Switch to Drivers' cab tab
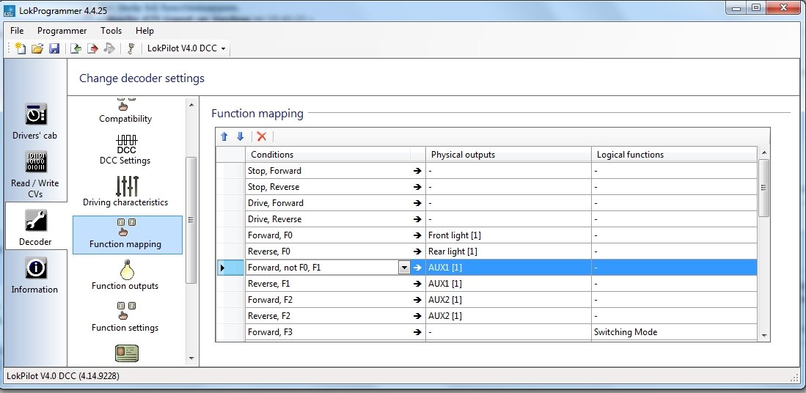 pos(35,121)
